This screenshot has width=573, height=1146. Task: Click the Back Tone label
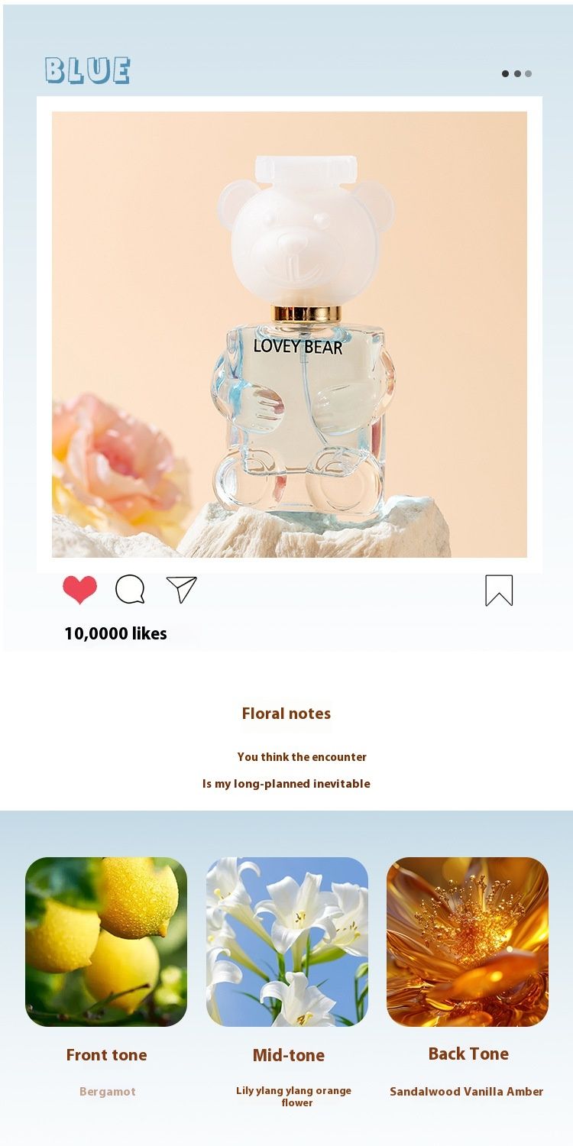(468, 1054)
